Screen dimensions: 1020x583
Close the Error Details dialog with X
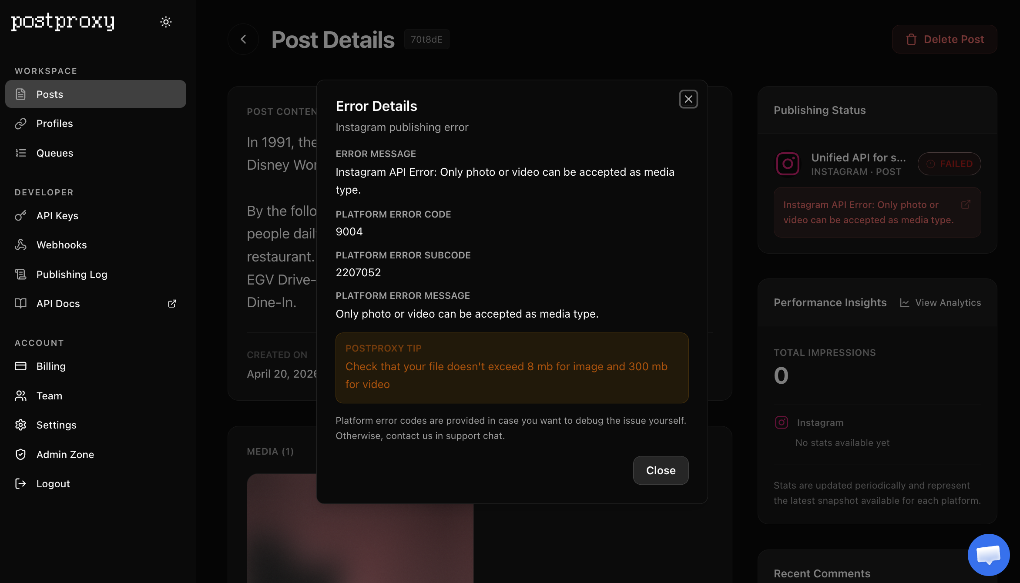[x=688, y=99]
